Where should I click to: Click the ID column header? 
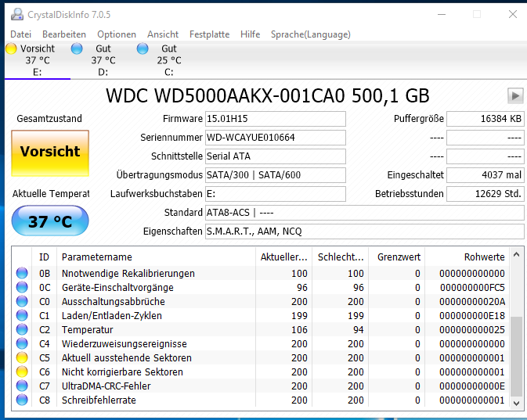[44, 257]
